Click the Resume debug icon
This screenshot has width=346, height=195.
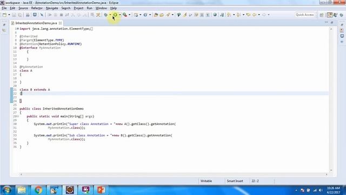pos(50,15)
